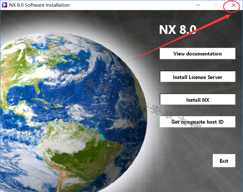Open the View documentation button
Viewport: 243px width, 192px height.
click(197, 54)
